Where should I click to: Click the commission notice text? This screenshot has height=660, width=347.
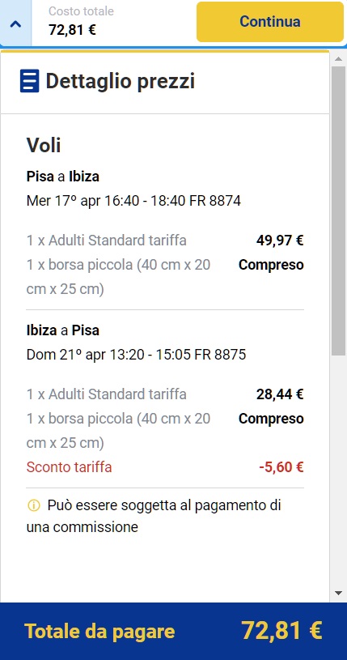tap(154, 516)
